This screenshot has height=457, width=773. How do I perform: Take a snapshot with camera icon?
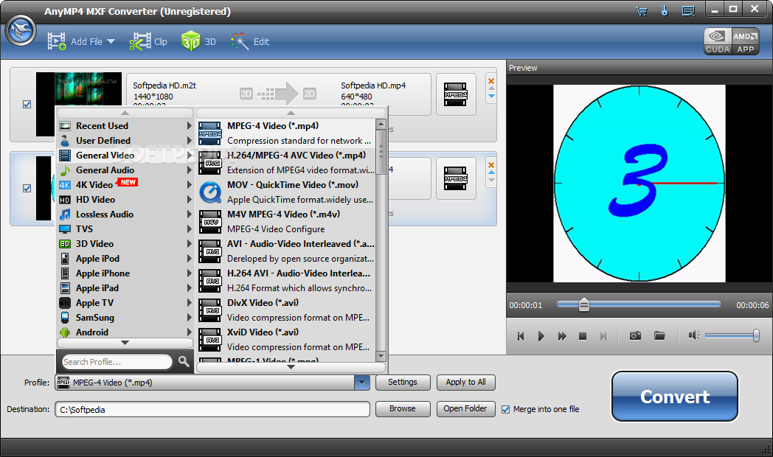point(635,336)
